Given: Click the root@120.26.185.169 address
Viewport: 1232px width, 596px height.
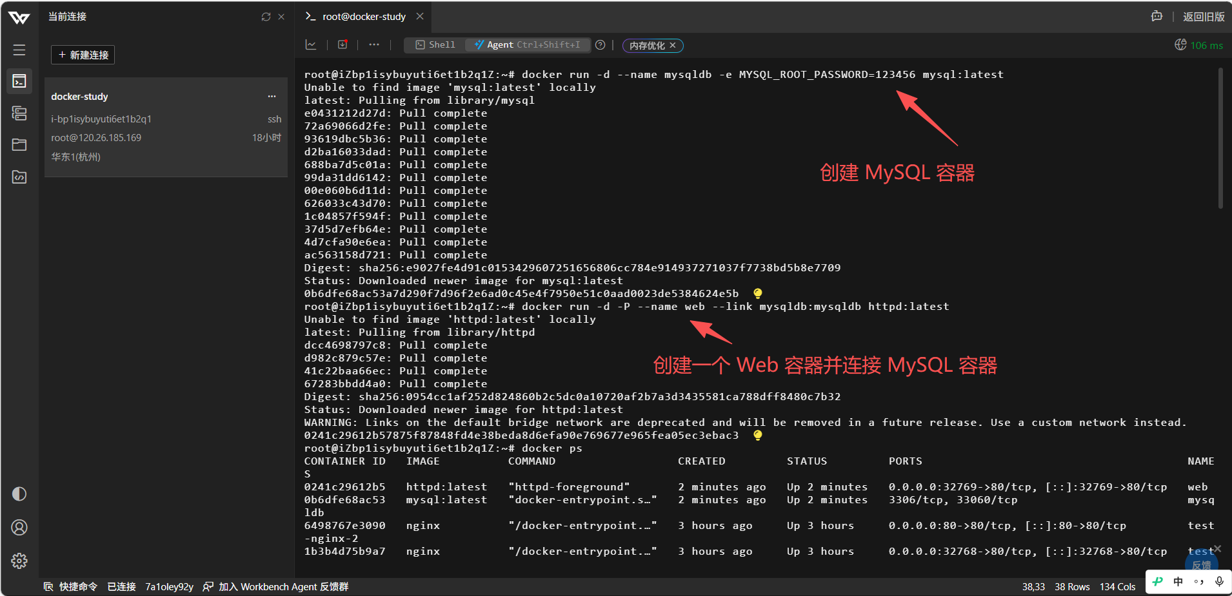Looking at the screenshot, I should coord(96,138).
